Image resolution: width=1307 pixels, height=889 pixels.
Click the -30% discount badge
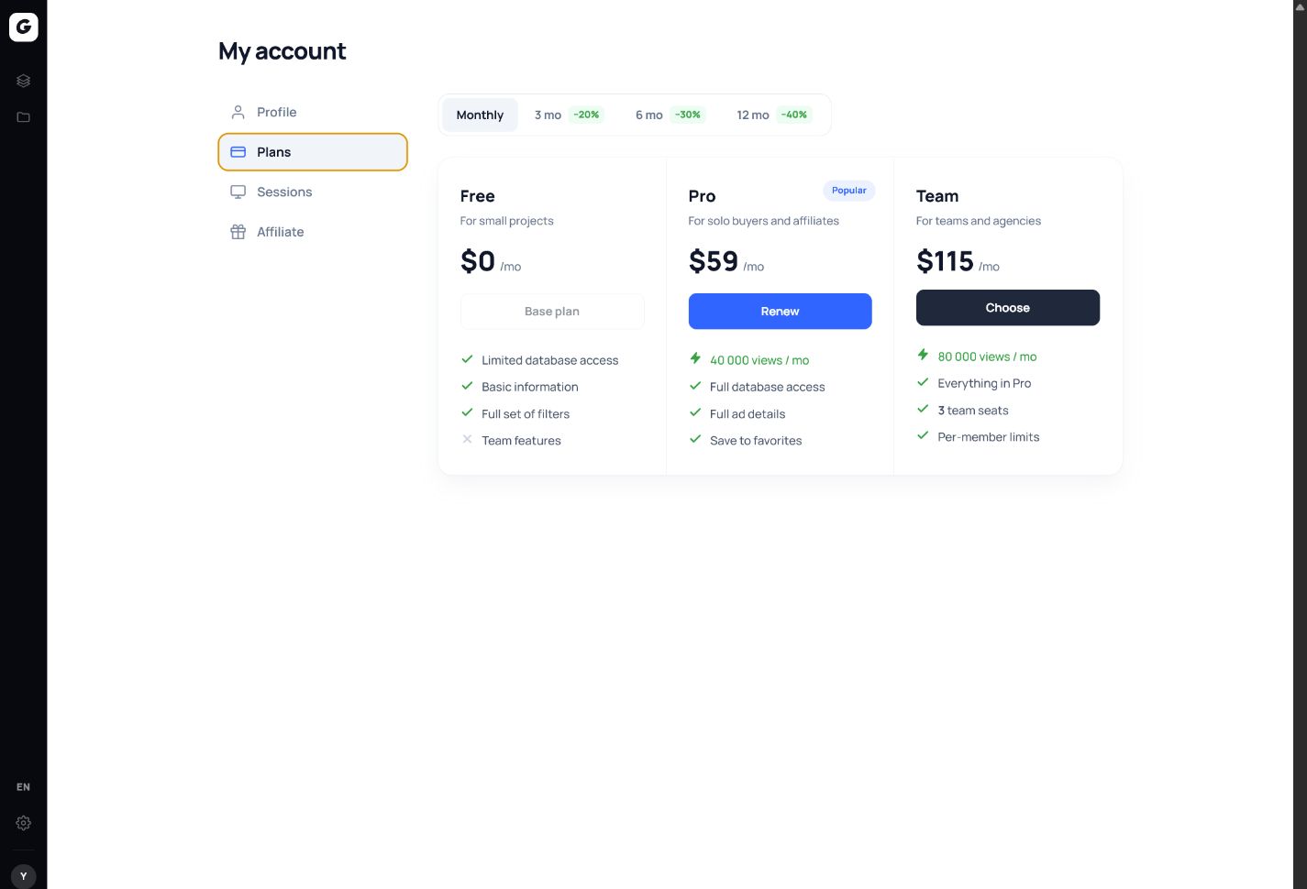point(688,115)
